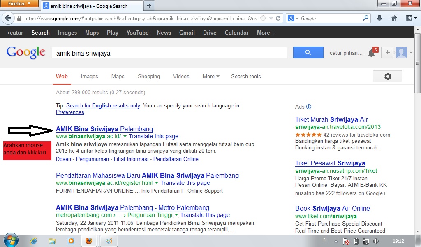Open Pendaftaran Mahasiswa Baru AMIK result
Image resolution: width=421 pixels, height=247 pixels.
(148, 175)
